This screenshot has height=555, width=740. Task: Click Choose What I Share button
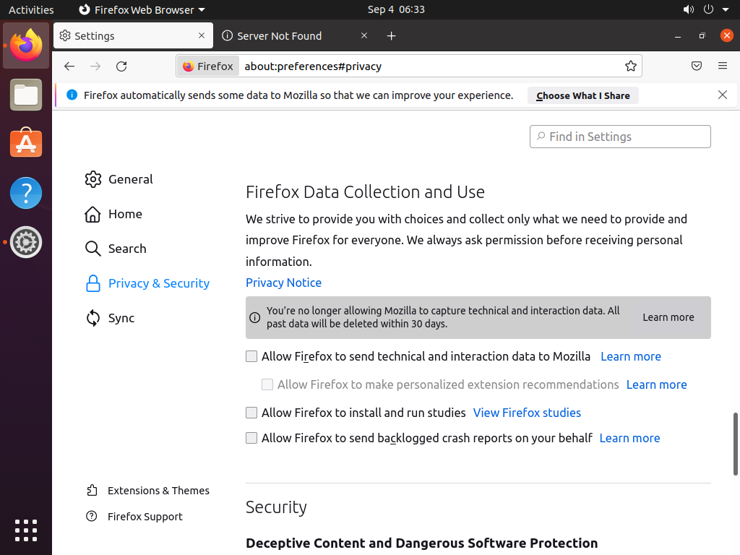(583, 95)
